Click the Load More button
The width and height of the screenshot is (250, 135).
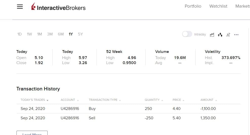click(x=32, y=133)
